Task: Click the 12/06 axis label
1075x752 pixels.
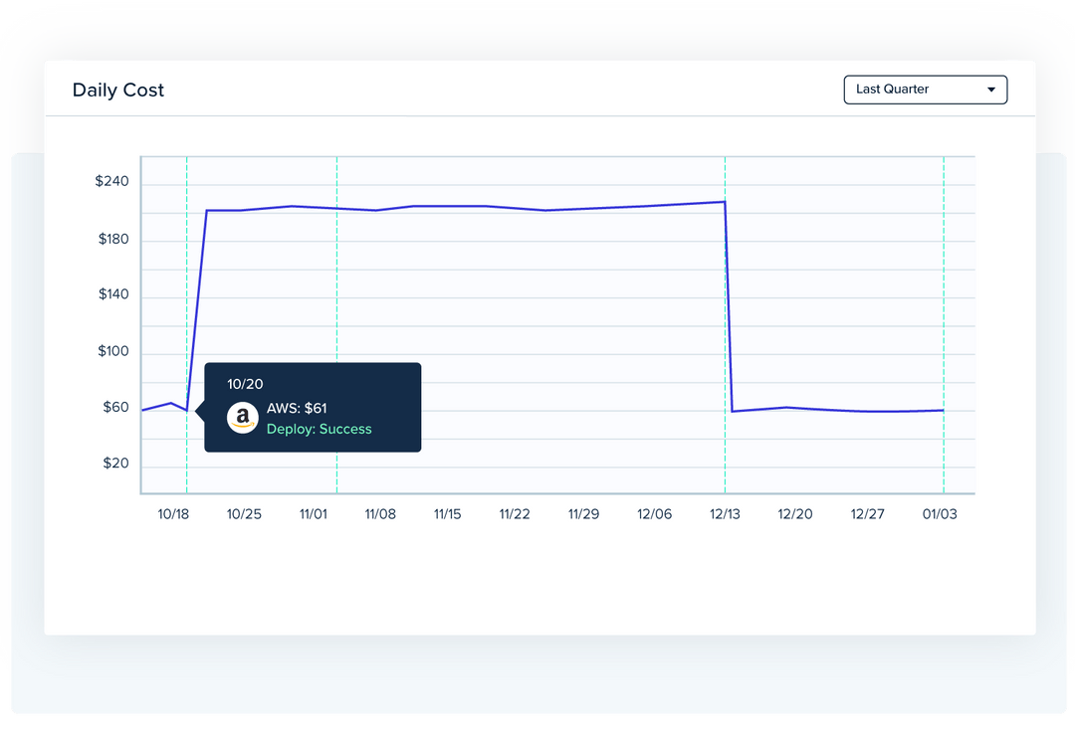Action: click(x=654, y=514)
